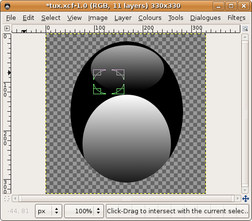Open the Filters menu

[x=236, y=18]
